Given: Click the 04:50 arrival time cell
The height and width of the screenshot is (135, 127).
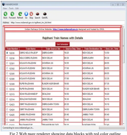Looking at the screenshot, I should [x=112, y=109].
